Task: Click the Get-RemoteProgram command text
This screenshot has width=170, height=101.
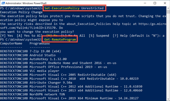Action: pos(60,40)
